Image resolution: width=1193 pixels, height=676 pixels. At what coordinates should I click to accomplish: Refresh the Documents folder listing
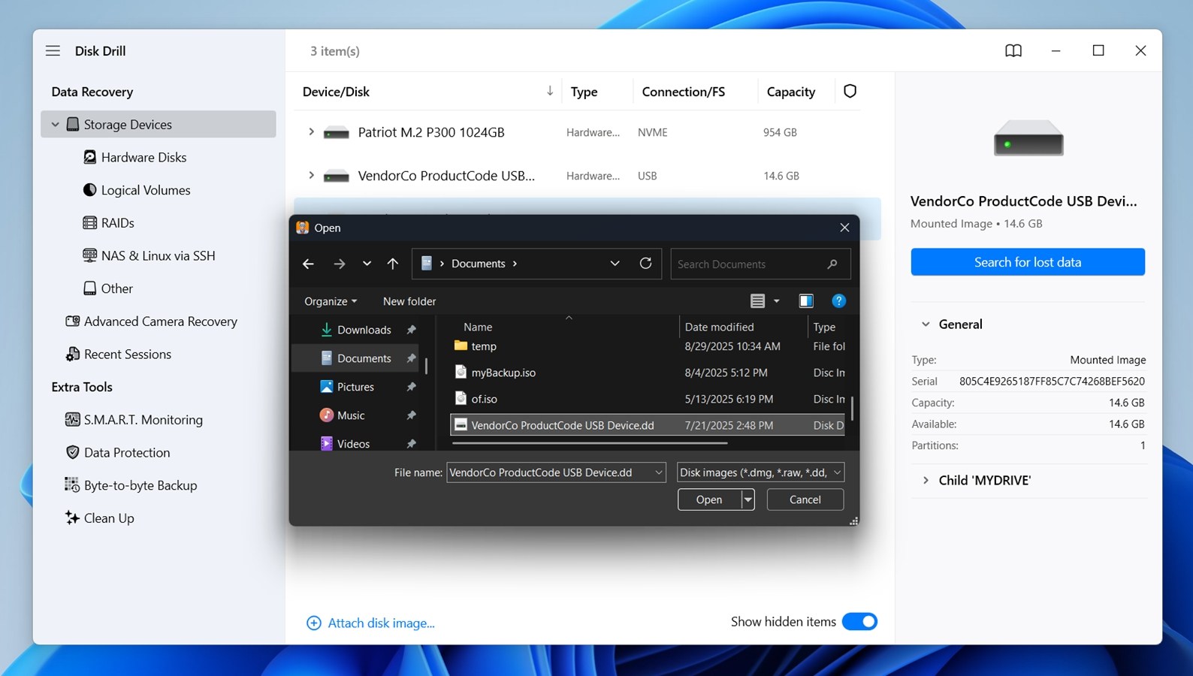645,264
